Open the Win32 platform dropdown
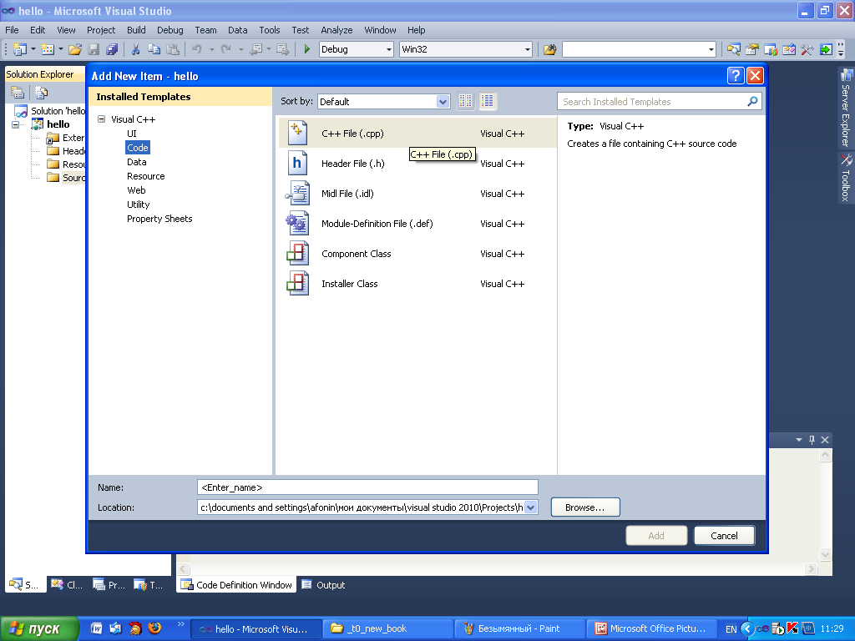The height and width of the screenshot is (641, 855). coord(528,49)
